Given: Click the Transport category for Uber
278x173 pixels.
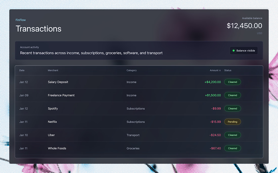Looking at the screenshot, I should pyautogui.click(x=133, y=135).
